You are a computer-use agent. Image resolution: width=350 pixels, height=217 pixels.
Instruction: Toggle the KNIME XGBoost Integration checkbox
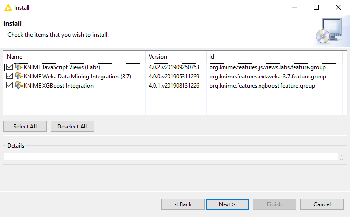(x=9, y=85)
